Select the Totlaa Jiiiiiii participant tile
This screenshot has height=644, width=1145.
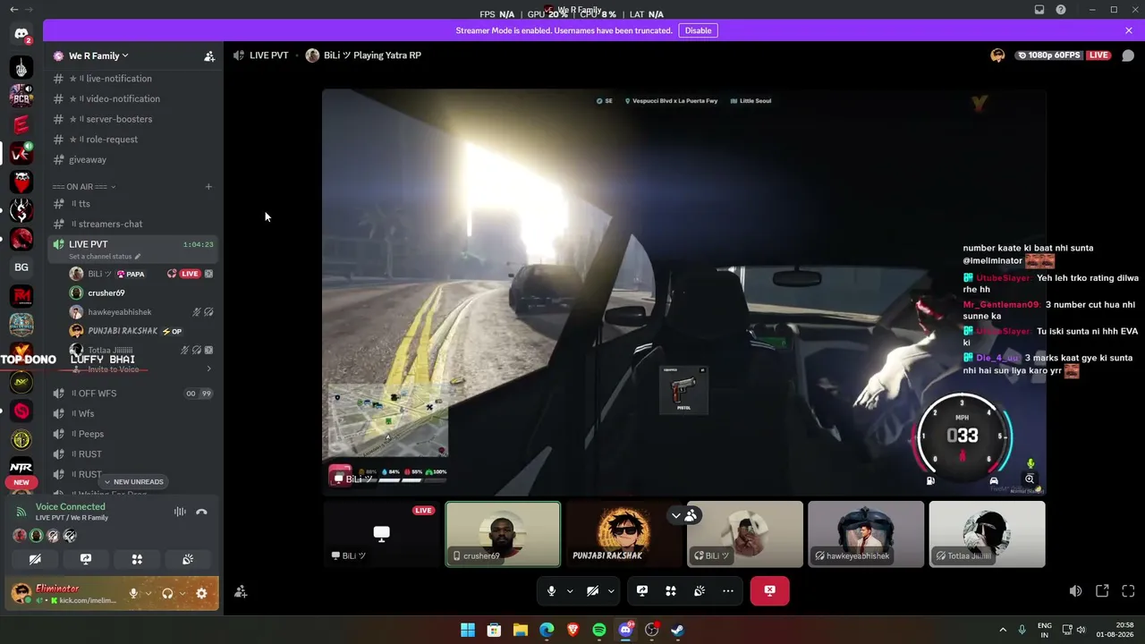click(987, 534)
